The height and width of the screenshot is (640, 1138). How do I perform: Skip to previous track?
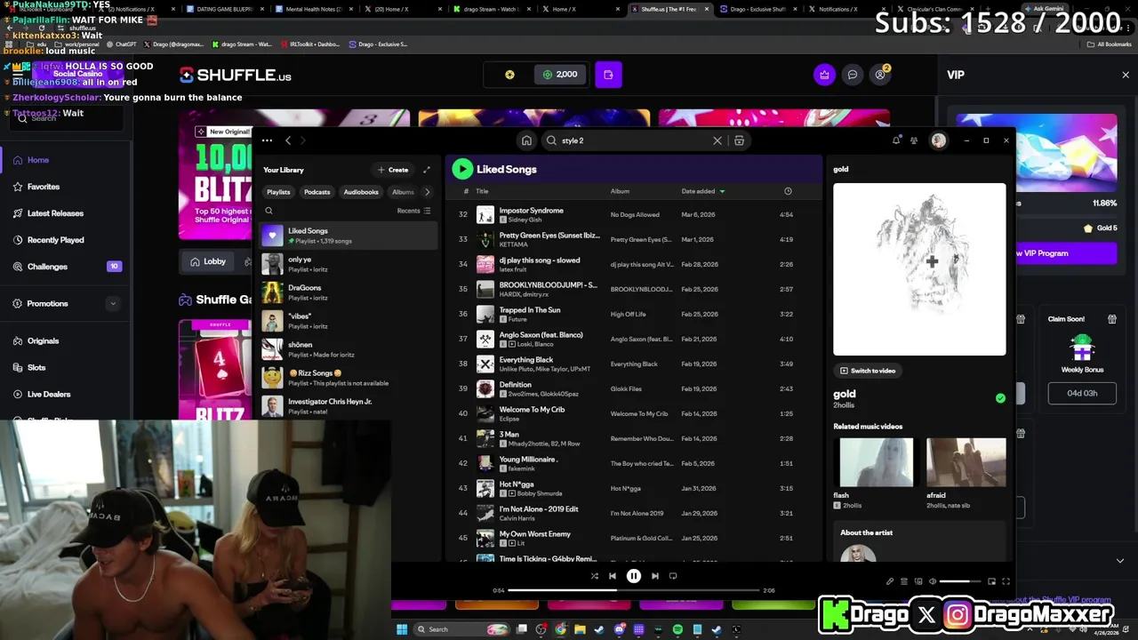(x=613, y=576)
